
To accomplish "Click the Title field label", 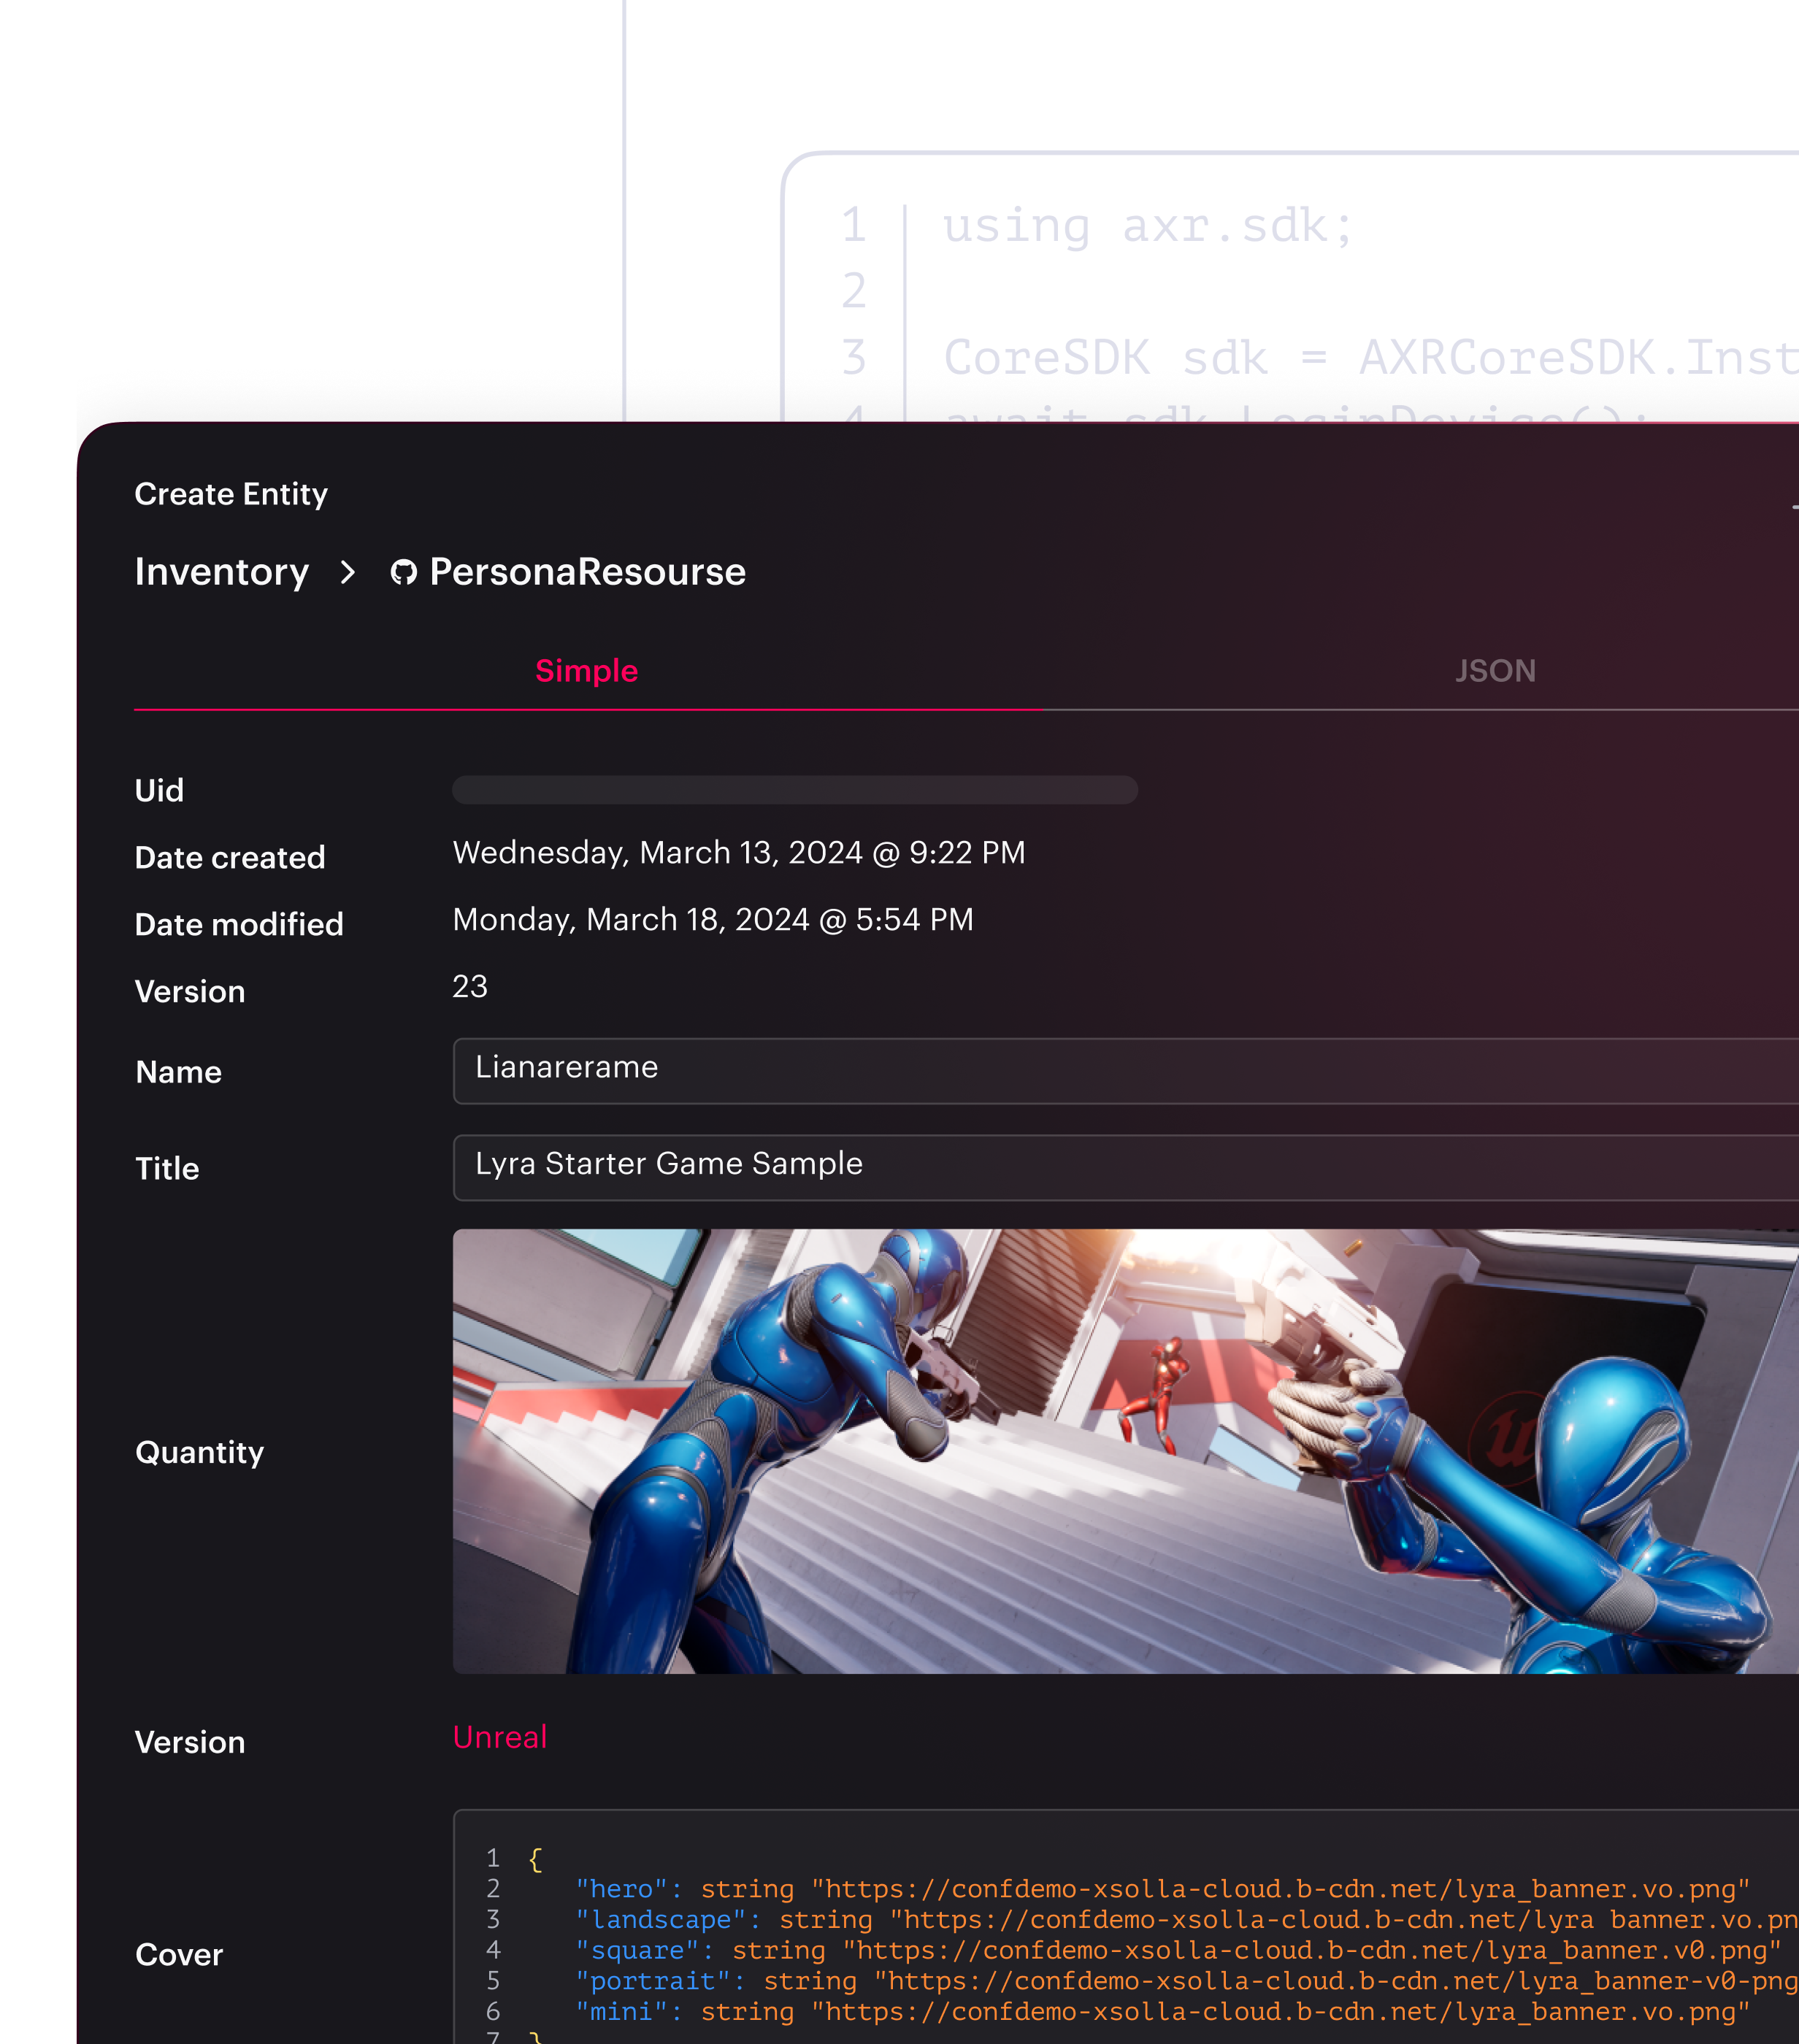I will point(168,1169).
